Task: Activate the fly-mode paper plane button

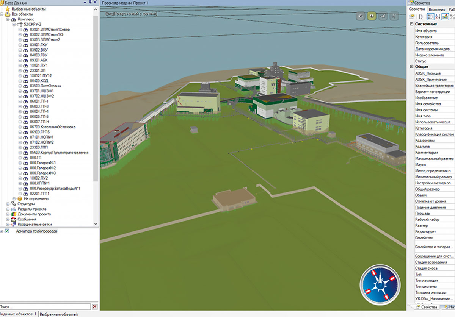Action: point(383,16)
